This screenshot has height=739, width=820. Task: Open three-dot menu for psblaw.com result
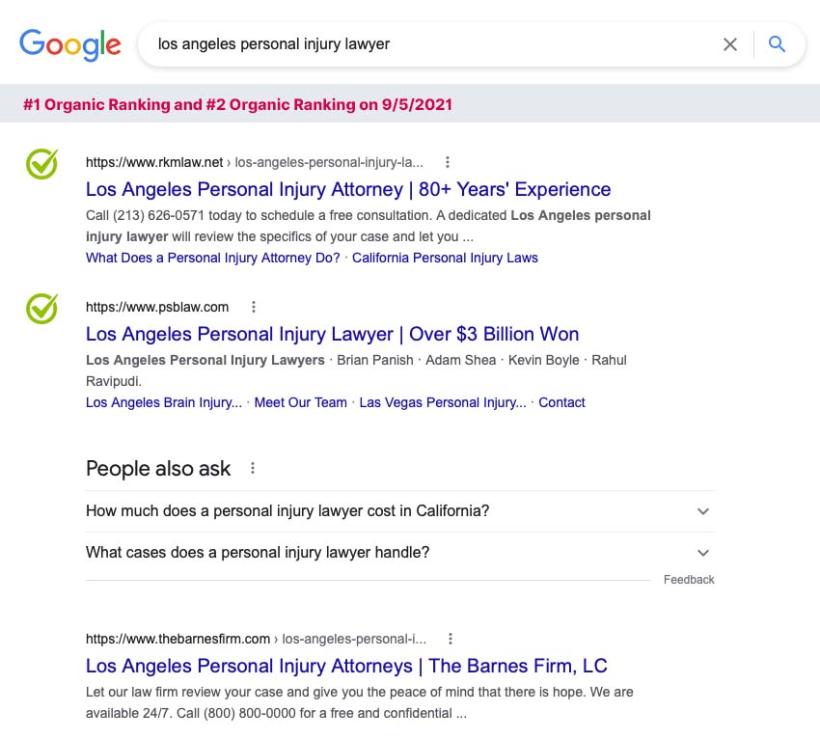[254, 307]
